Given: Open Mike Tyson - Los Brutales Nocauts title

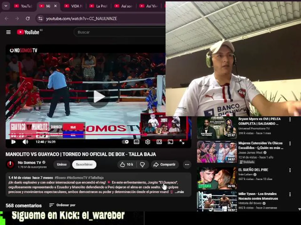Looking at the screenshot, I should pos(258,196).
